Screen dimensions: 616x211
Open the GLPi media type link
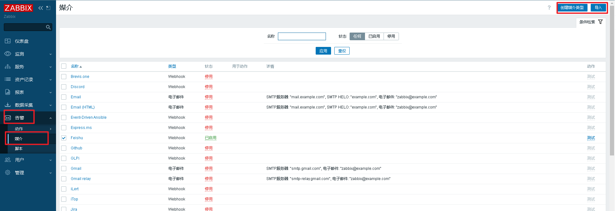point(75,158)
